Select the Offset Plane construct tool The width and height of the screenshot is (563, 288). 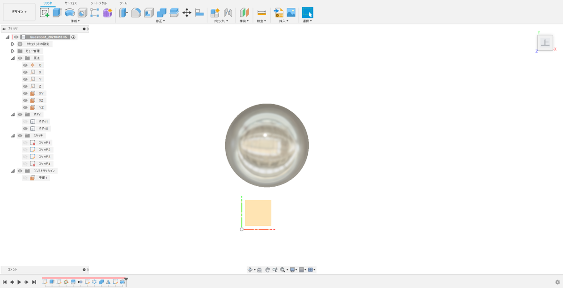(x=244, y=13)
